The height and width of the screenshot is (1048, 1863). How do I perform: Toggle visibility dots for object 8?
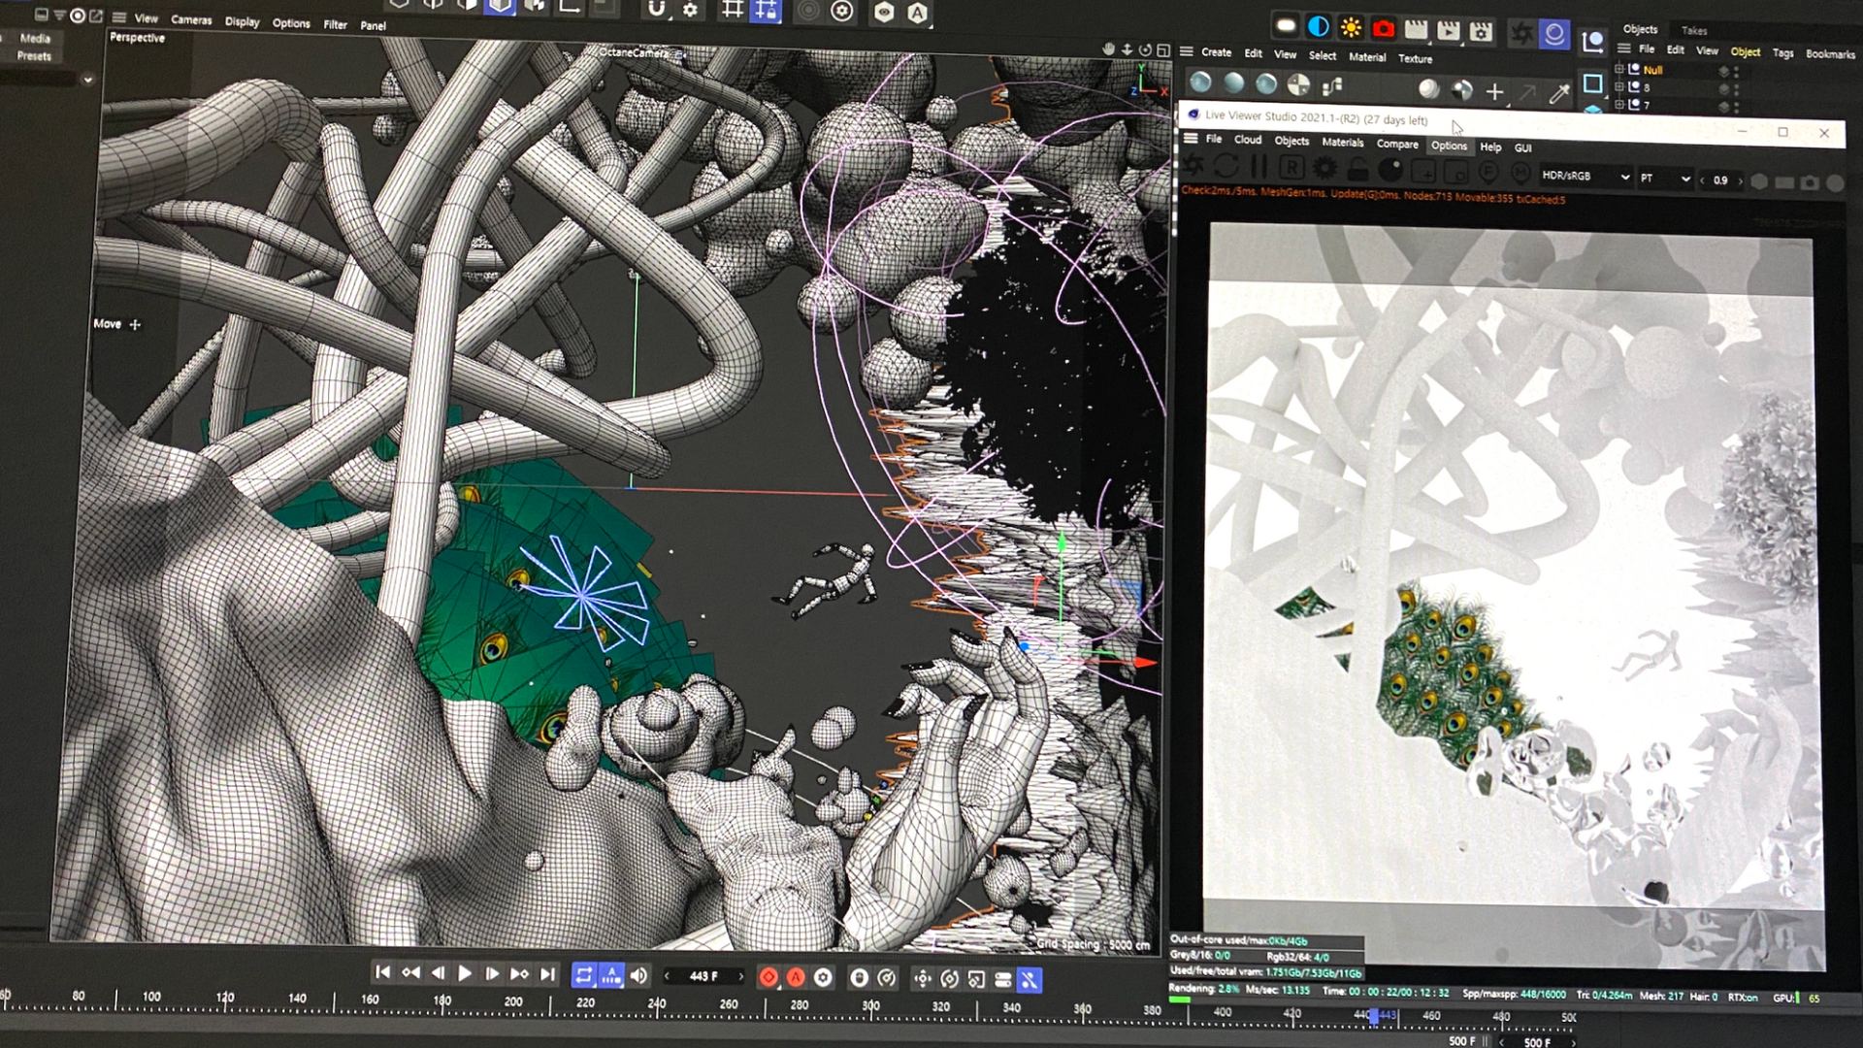[x=1735, y=89]
